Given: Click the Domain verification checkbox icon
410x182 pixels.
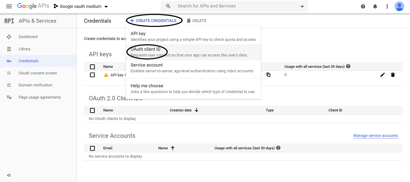Looking at the screenshot, I should pyautogui.click(x=9, y=85).
